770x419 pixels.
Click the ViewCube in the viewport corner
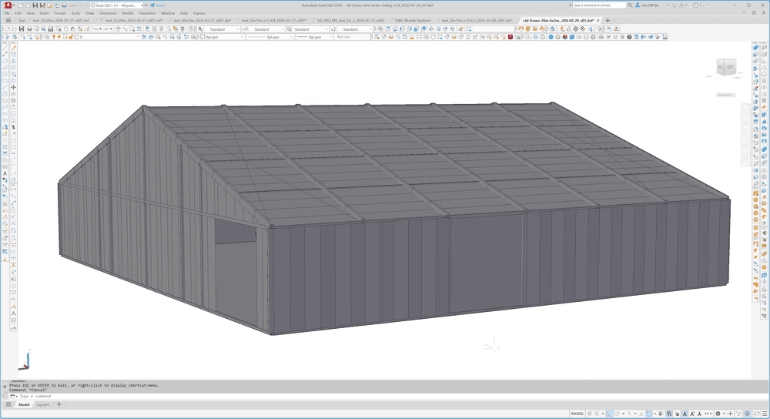coord(726,67)
